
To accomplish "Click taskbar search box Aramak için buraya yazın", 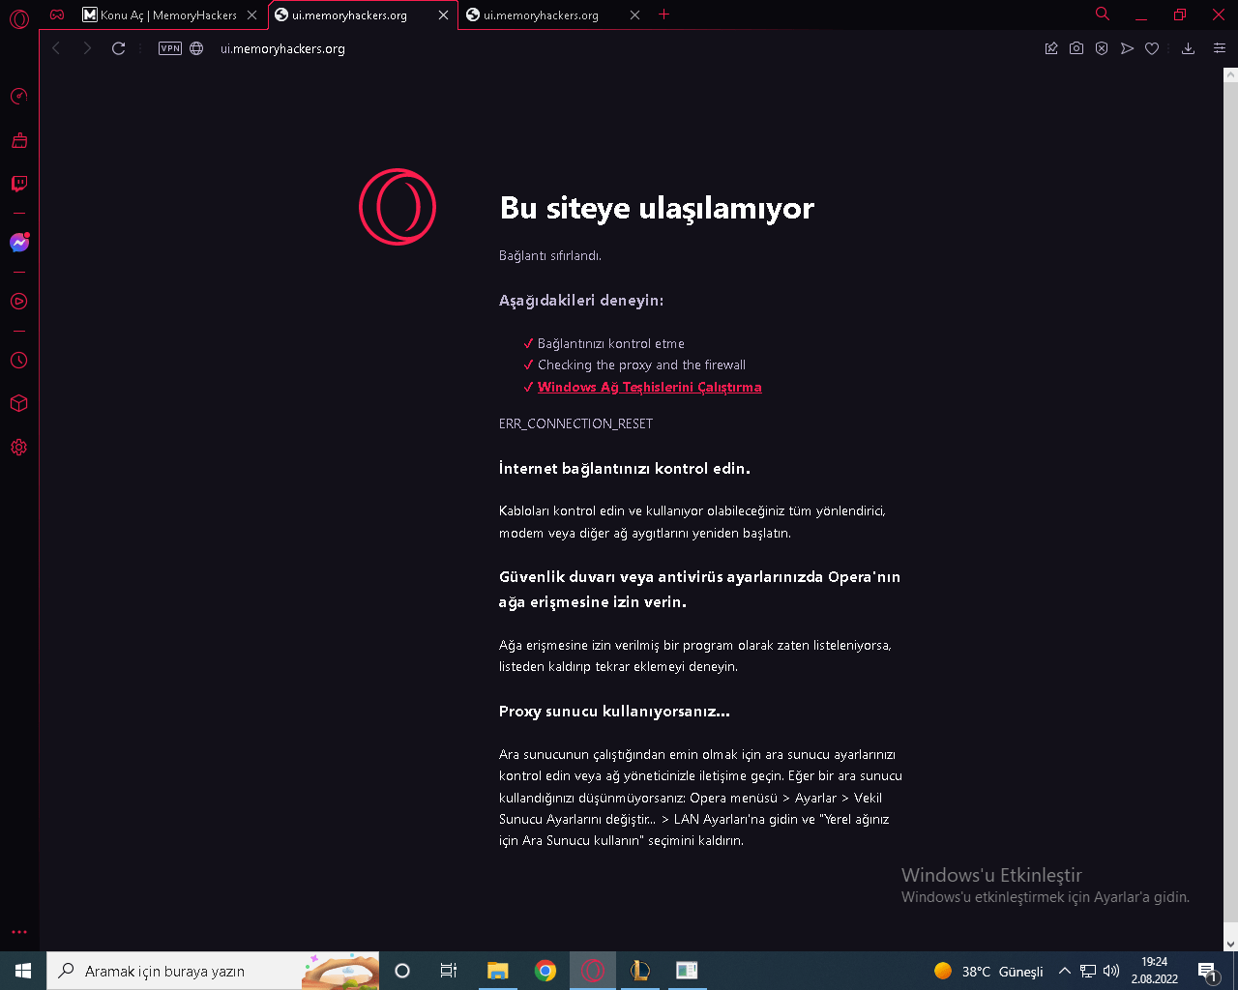I will 213,971.
